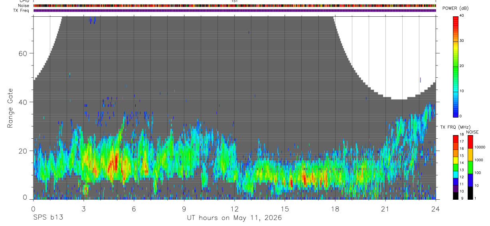Click the green 100 segment of the noise colorbar
Screen dimensions: 490x226
[x=470, y=167]
